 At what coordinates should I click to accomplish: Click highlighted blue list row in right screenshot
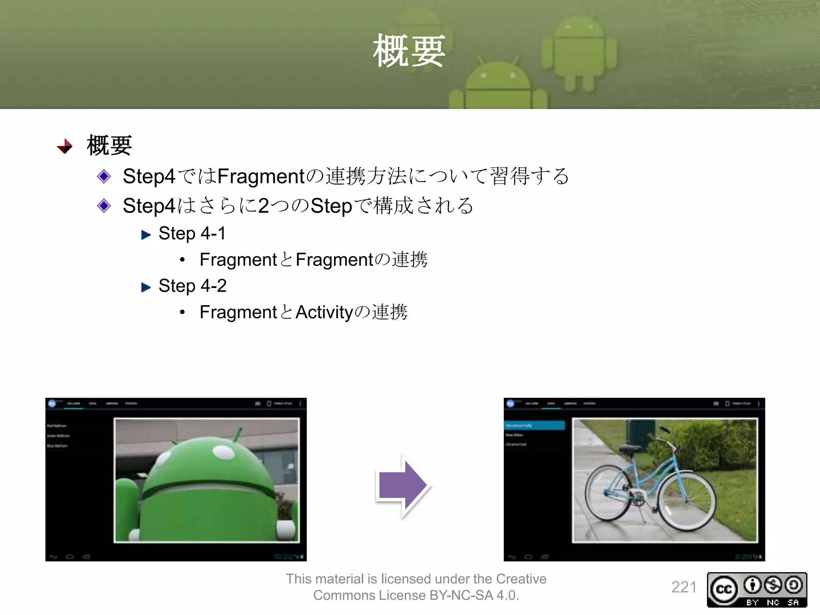[x=535, y=425]
